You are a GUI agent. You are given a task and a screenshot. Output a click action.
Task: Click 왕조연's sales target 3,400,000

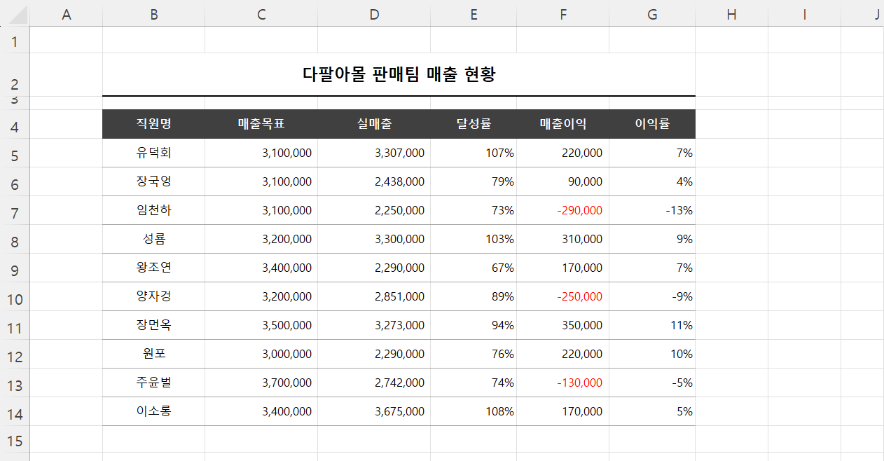(287, 268)
